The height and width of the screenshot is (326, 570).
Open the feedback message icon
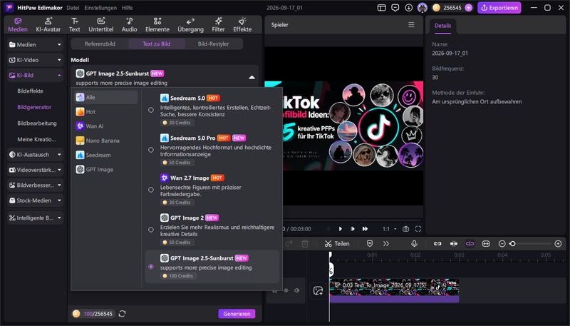click(x=395, y=8)
